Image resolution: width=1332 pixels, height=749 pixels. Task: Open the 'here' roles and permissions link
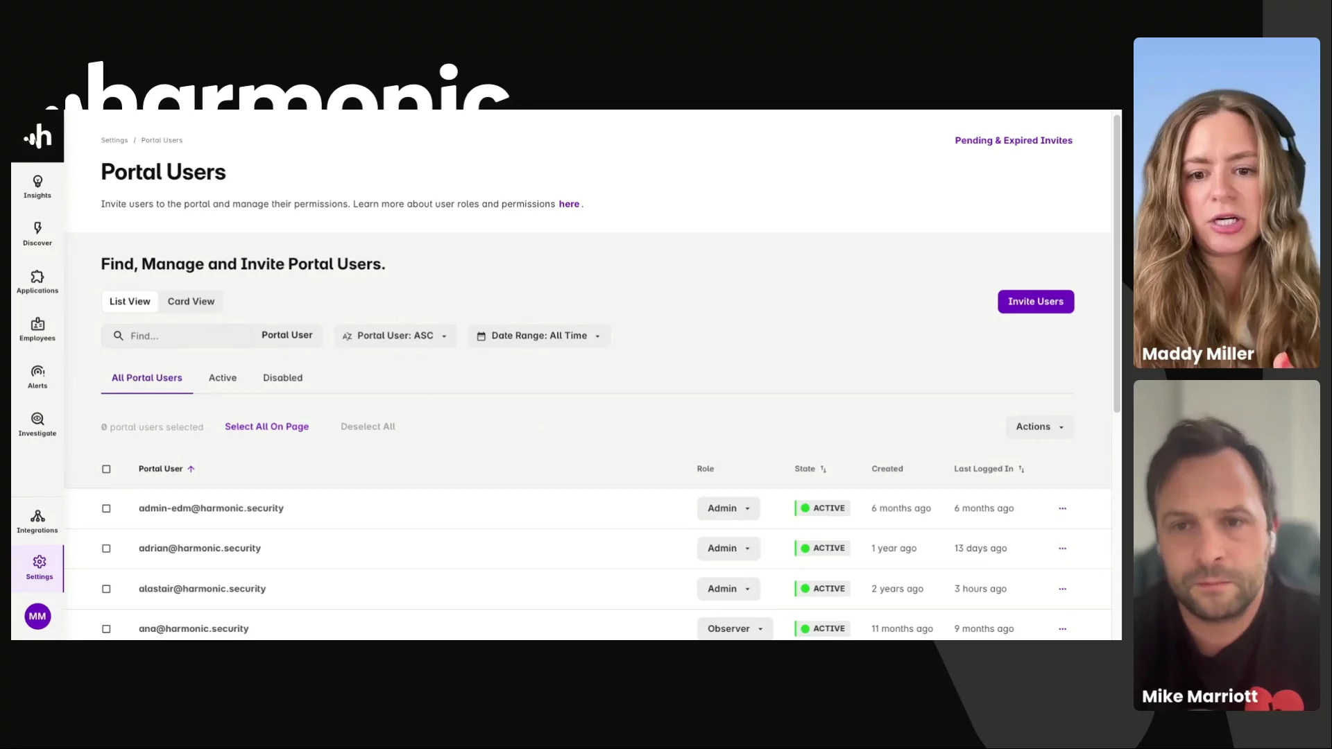click(x=569, y=204)
